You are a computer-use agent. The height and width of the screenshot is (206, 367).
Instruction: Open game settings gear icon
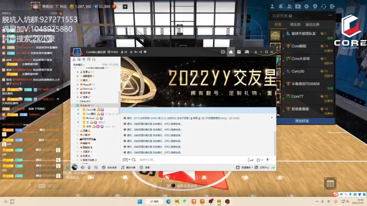(306, 6)
